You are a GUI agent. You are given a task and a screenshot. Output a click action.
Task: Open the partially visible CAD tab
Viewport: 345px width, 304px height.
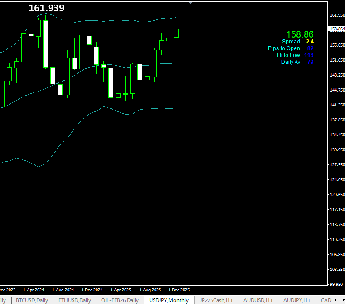click(x=326, y=300)
